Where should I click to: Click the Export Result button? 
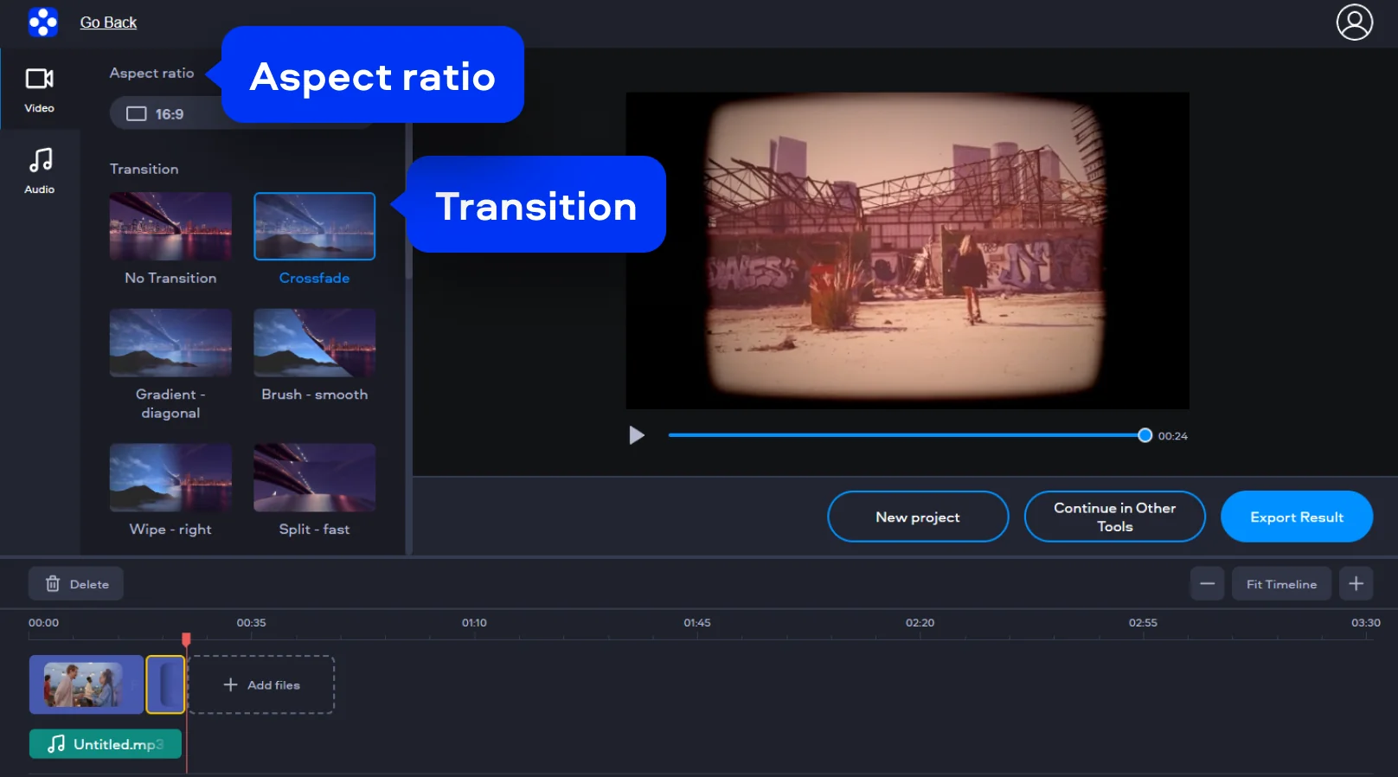tap(1296, 517)
